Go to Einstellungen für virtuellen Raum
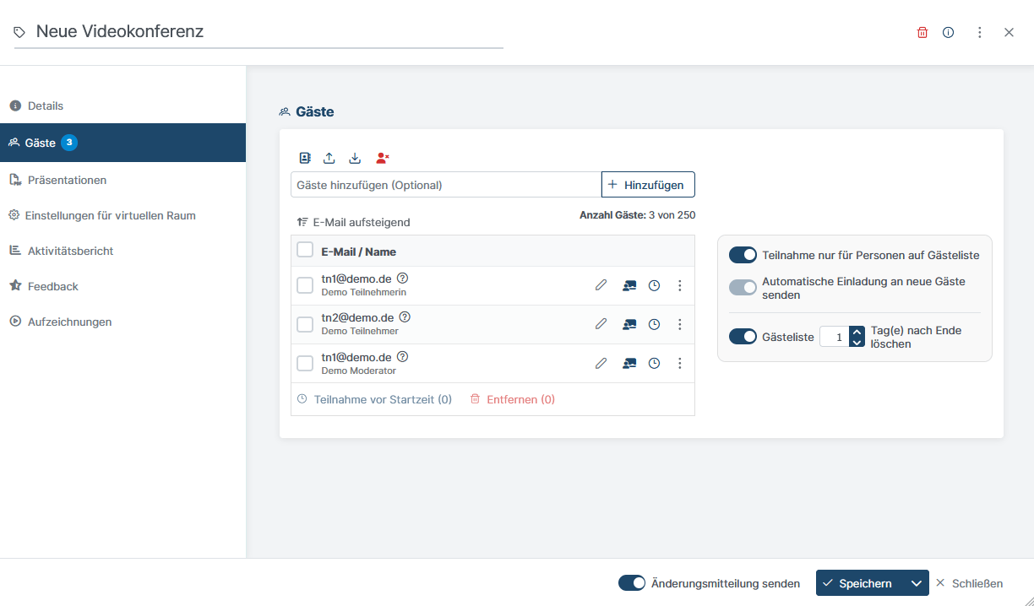 point(110,215)
